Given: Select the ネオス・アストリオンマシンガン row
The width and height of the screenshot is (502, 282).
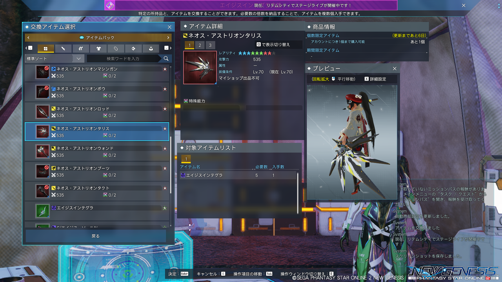Looking at the screenshot, I should pos(97,72).
